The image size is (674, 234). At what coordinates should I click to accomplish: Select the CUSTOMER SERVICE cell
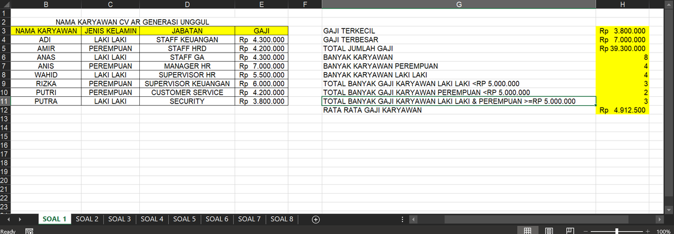click(188, 93)
